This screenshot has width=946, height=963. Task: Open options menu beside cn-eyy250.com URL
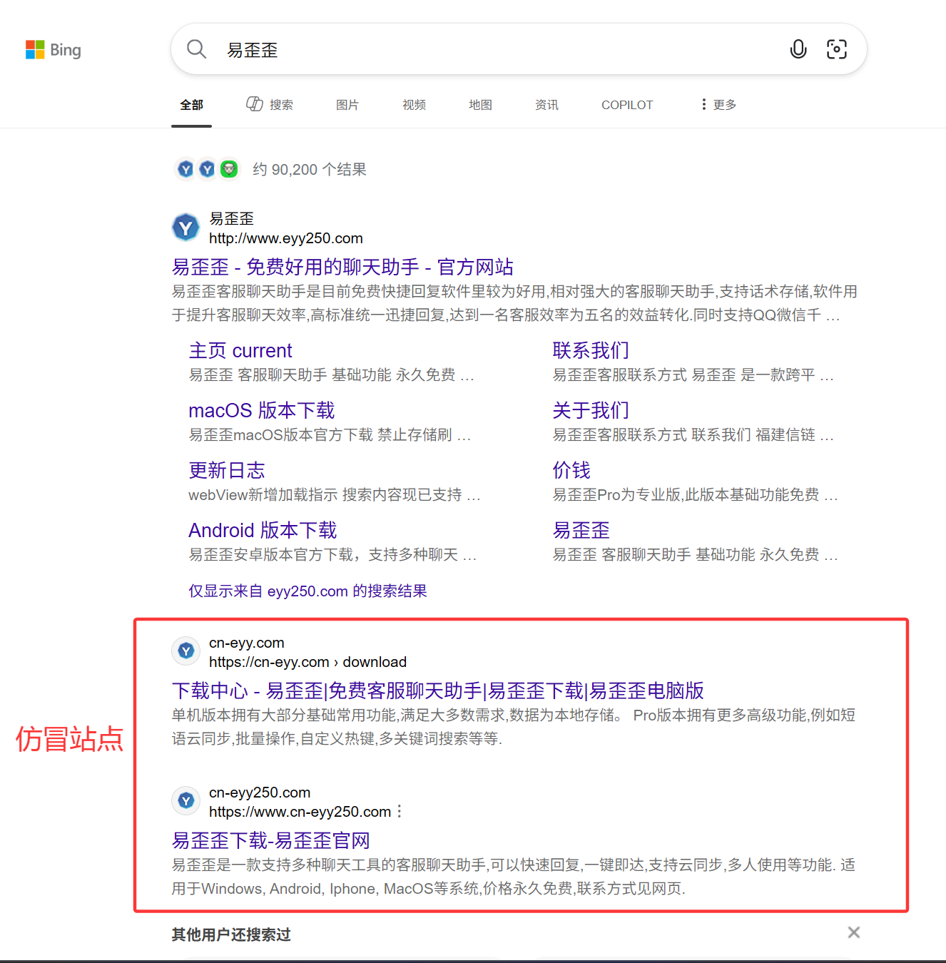400,812
